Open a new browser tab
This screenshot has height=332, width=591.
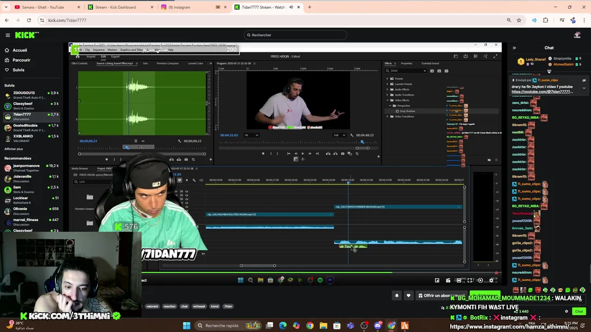pyautogui.click(x=309, y=7)
